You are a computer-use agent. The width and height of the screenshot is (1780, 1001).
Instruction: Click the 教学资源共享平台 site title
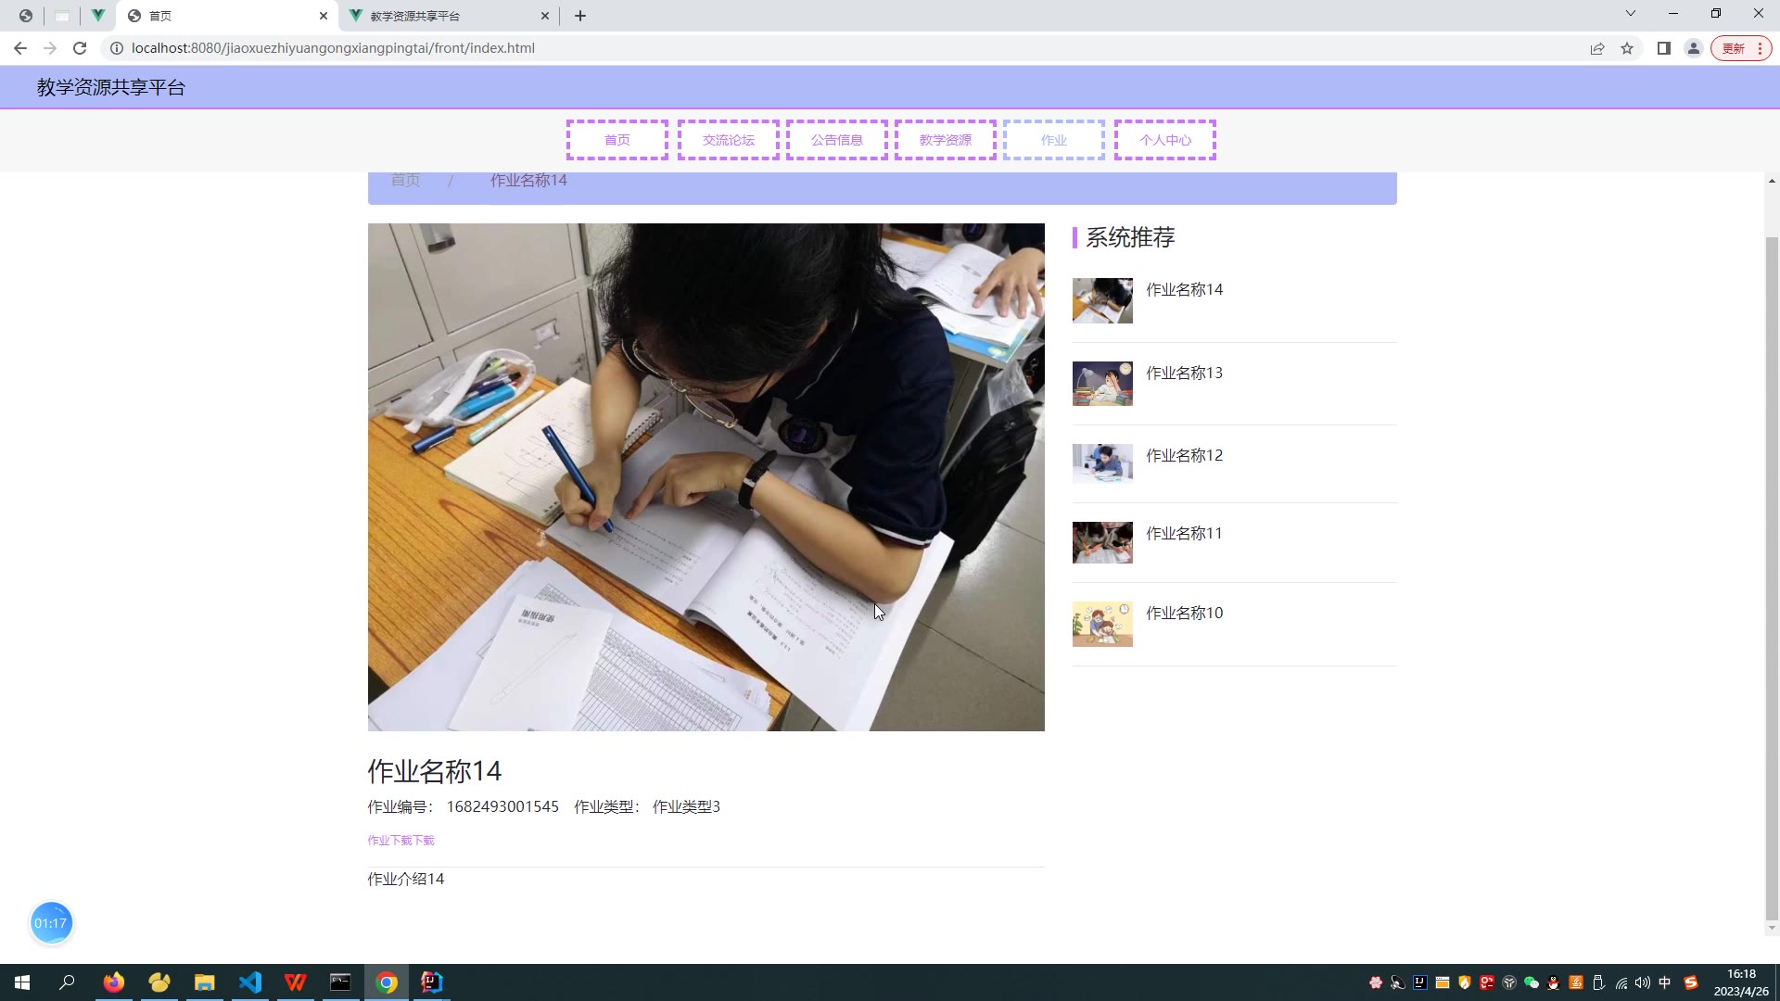[x=111, y=88]
